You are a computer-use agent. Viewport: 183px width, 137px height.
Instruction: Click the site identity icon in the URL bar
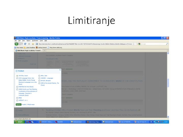coord(37,44)
